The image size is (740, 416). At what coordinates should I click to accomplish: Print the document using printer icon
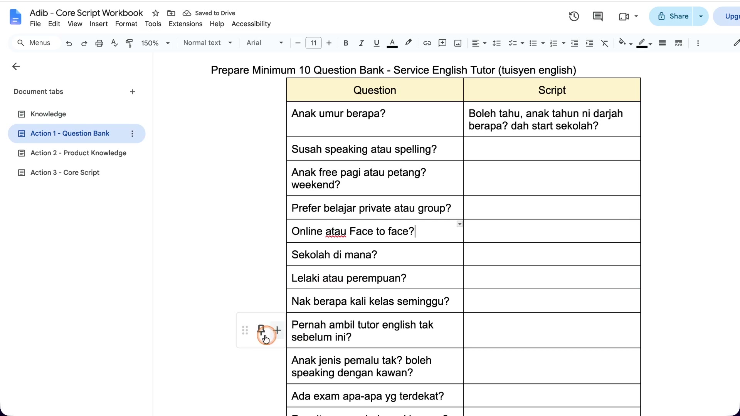pyautogui.click(x=99, y=43)
